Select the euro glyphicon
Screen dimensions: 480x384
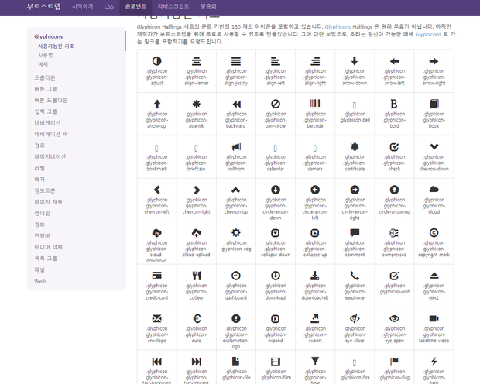[197, 318]
